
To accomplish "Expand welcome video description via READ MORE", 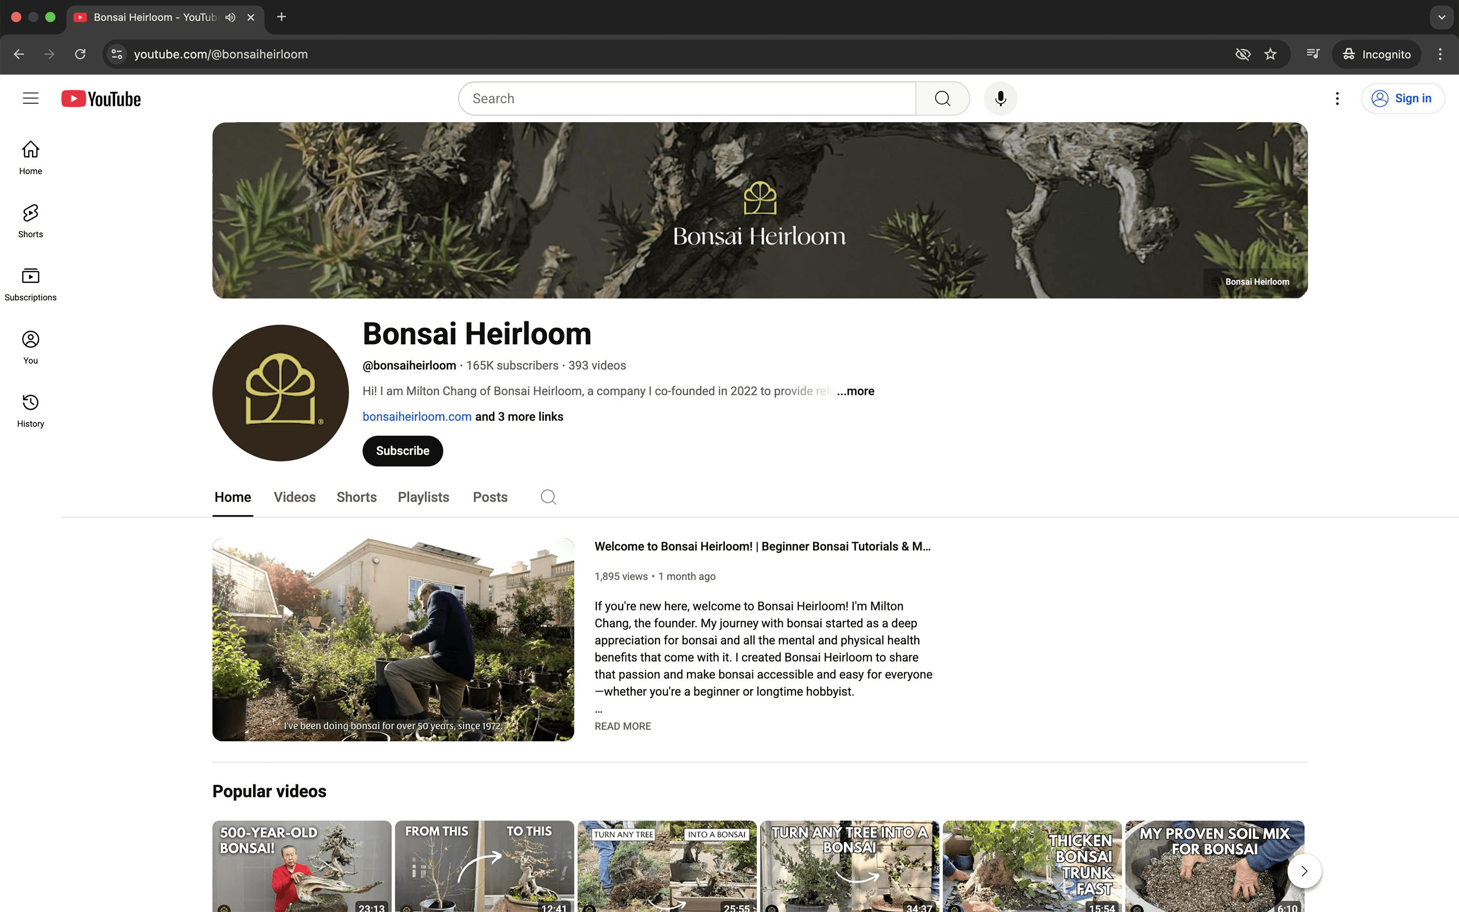I will (622, 726).
